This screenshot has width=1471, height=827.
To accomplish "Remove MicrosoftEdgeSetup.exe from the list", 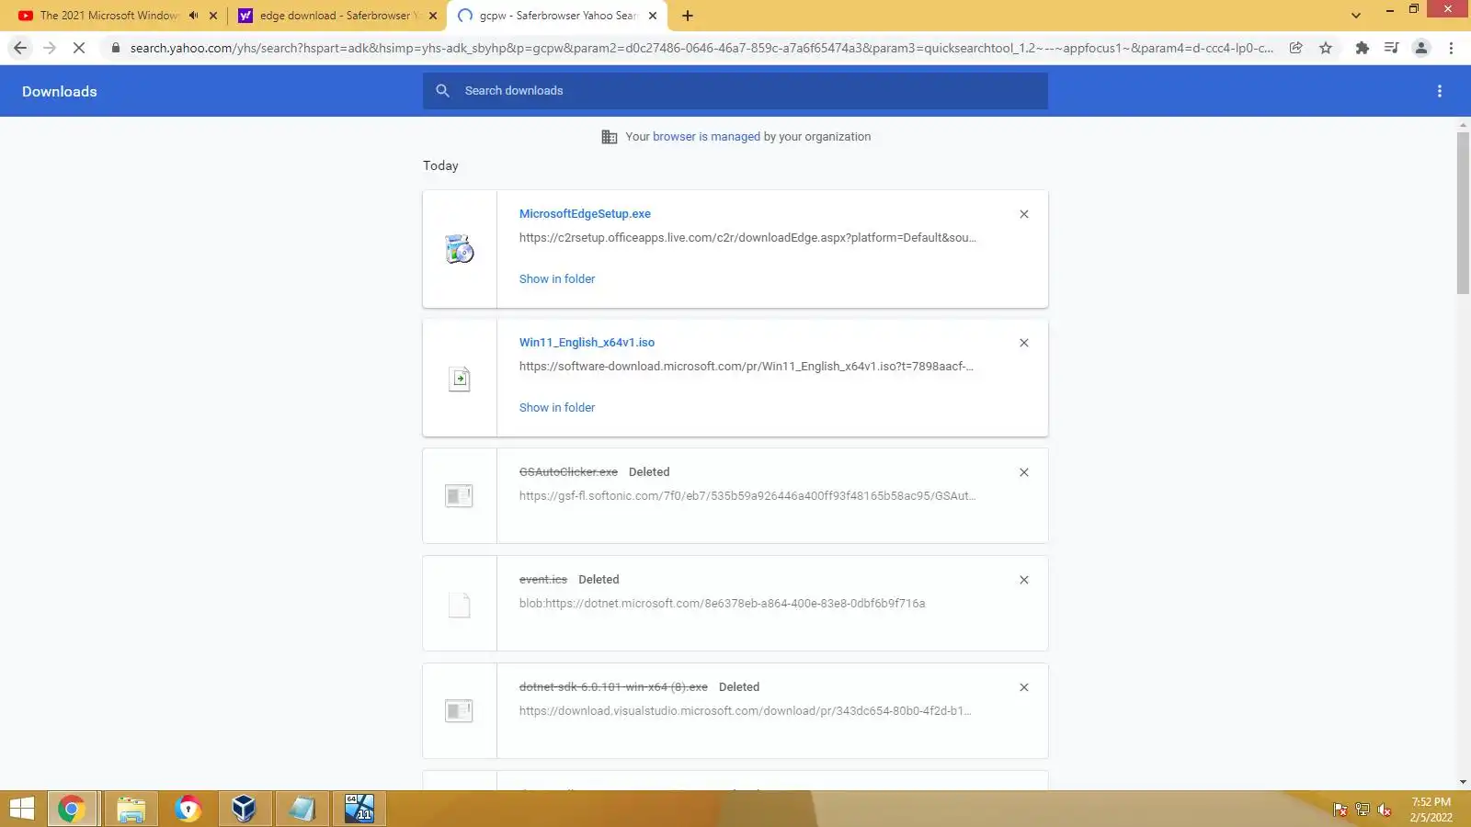I will point(1024,214).
